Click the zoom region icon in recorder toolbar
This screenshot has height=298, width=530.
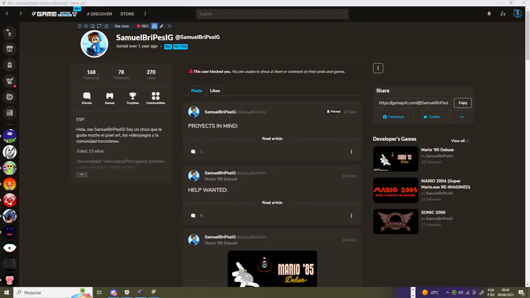pos(92,26)
